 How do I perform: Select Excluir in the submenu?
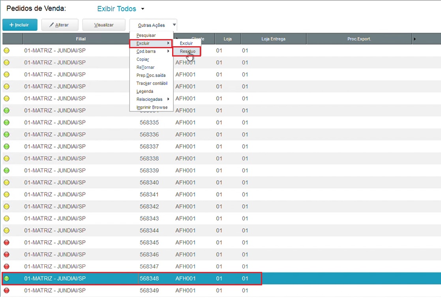186,43
